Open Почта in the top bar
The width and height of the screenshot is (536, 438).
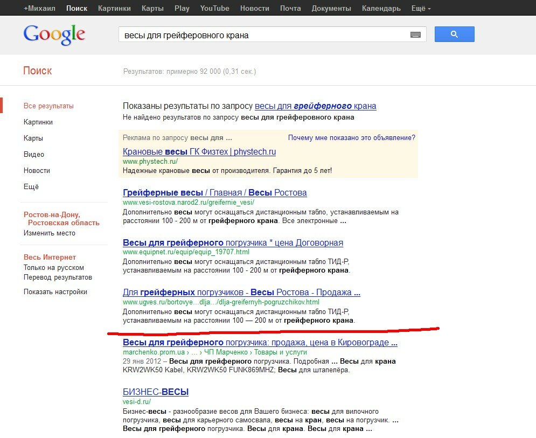pos(290,8)
